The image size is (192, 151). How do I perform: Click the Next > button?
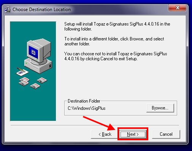pos(133,134)
